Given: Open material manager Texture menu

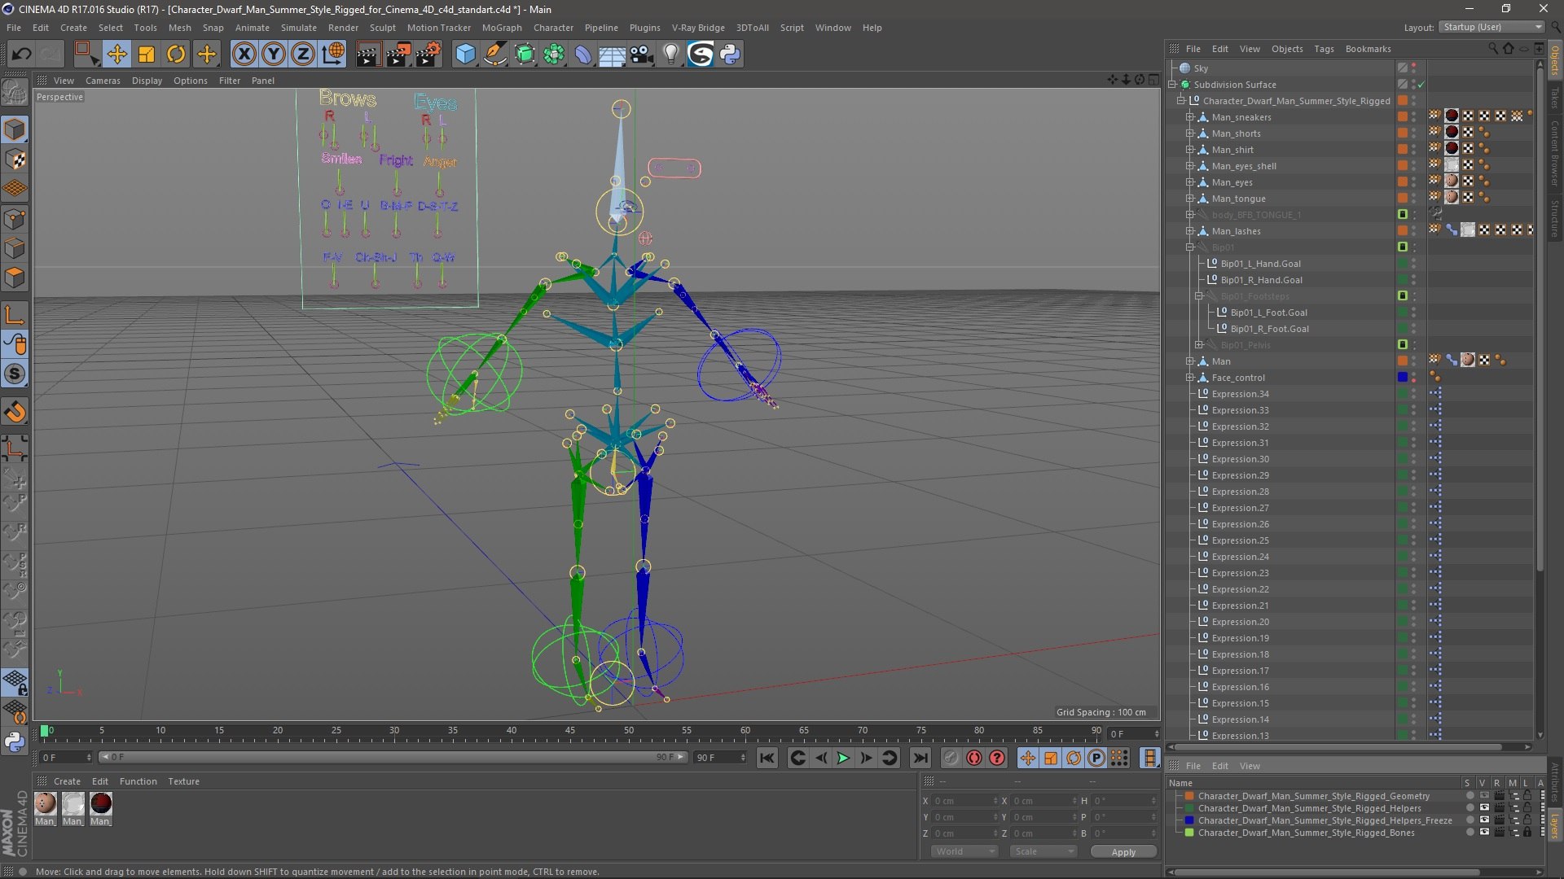Looking at the screenshot, I should pos(183,781).
